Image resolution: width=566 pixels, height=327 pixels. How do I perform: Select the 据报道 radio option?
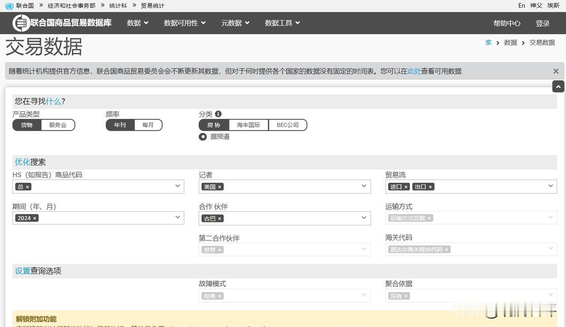203,137
